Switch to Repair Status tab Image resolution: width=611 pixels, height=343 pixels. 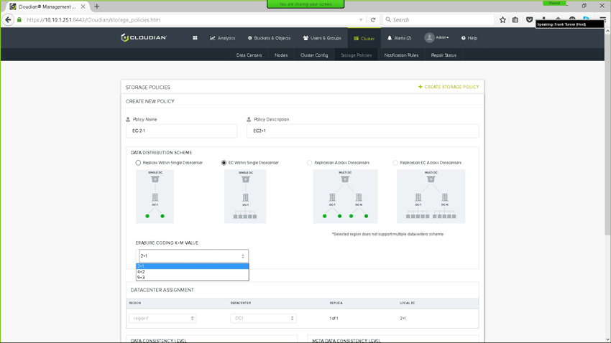[444, 55]
